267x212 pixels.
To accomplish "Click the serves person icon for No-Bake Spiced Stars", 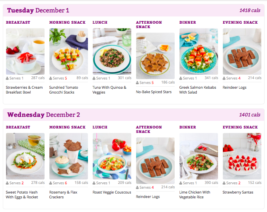I will [x=138, y=83].
